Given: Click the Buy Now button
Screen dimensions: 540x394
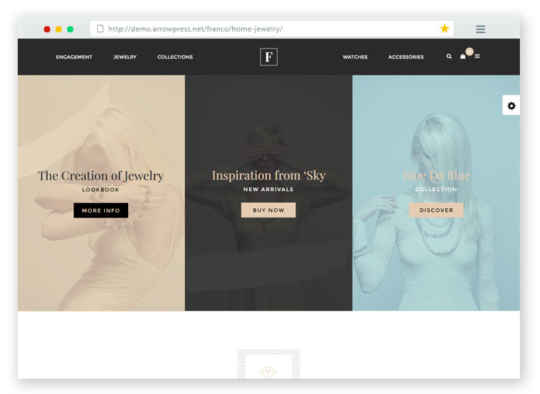Looking at the screenshot, I should [268, 210].
